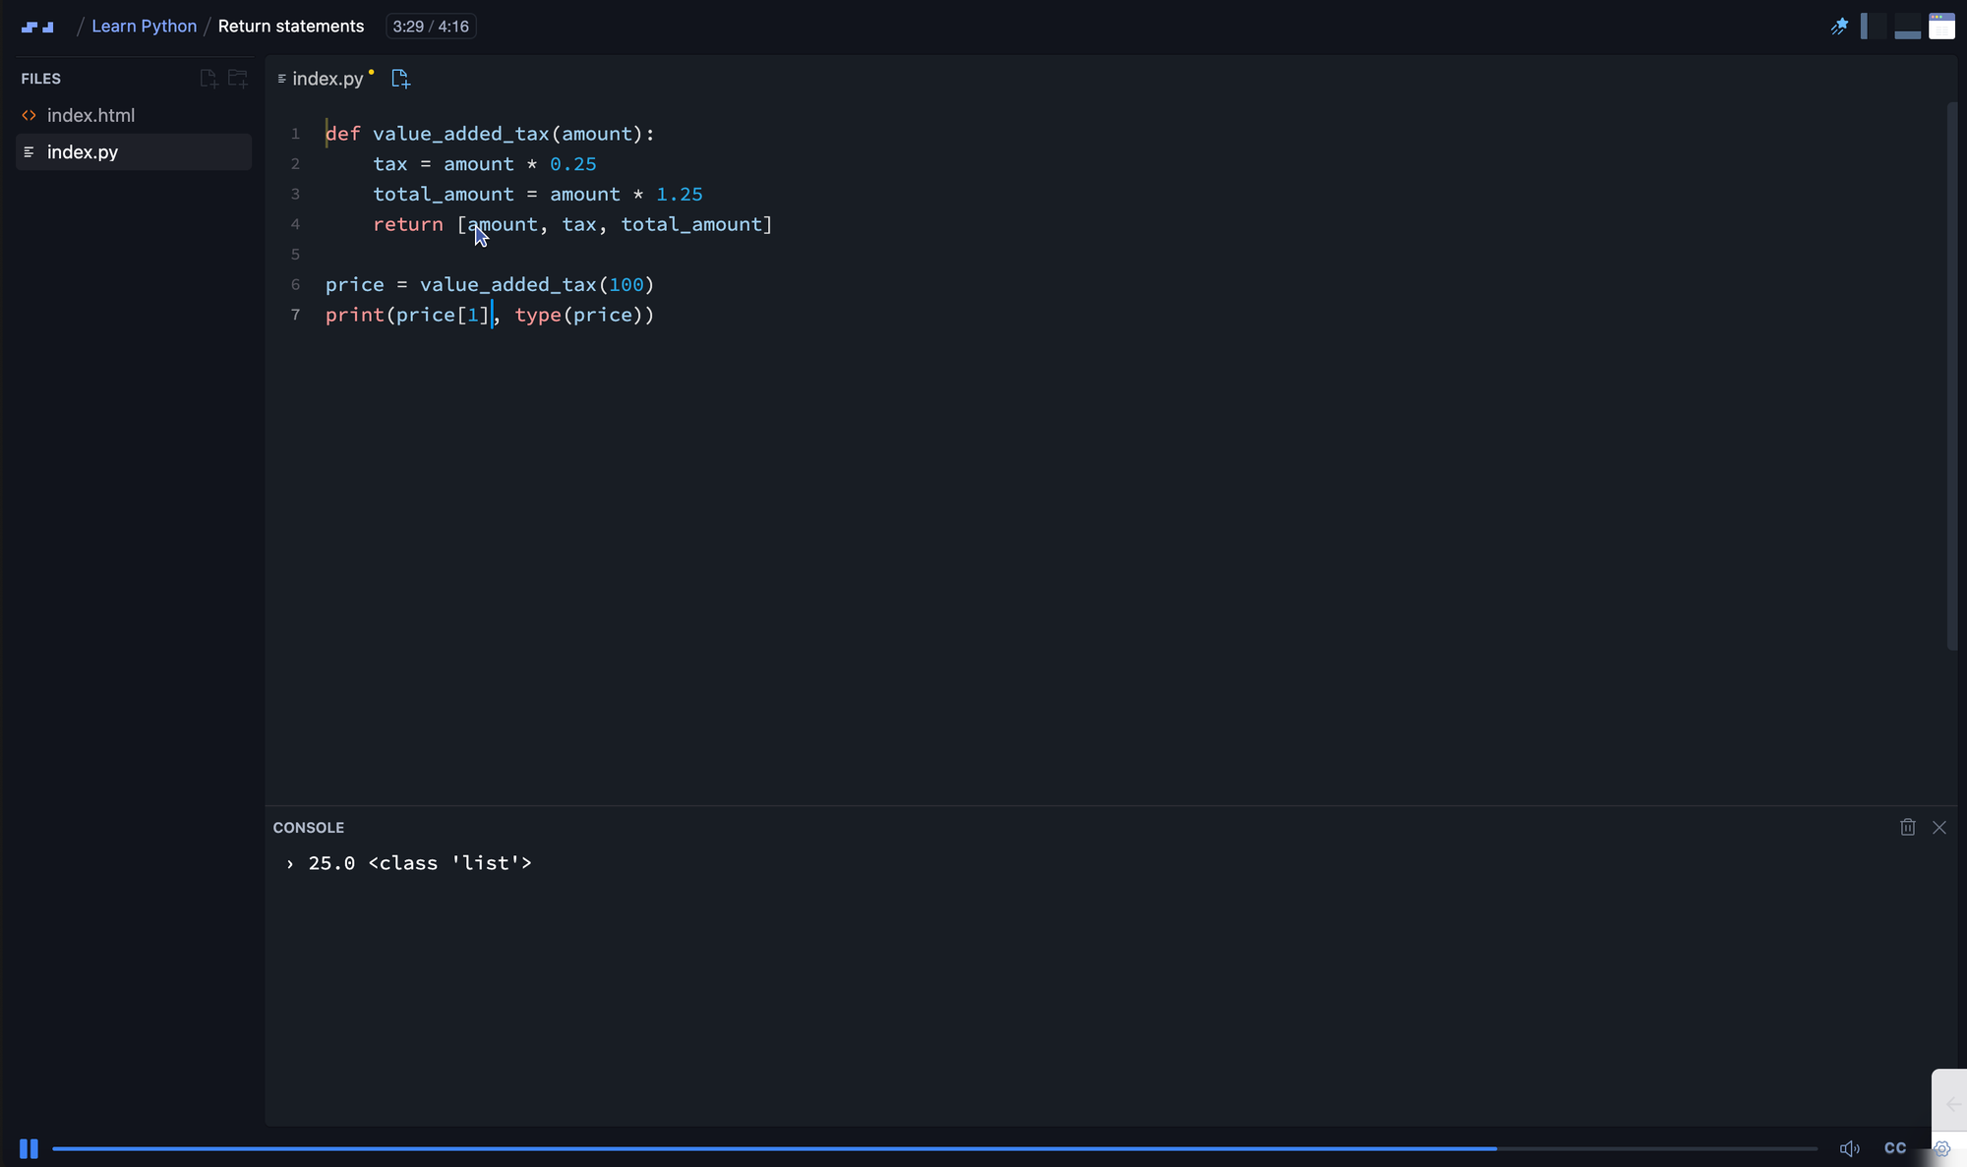This screenshot has width=1967, height=1167.
Task: Open the Learn Python course link
Action: 144,27
